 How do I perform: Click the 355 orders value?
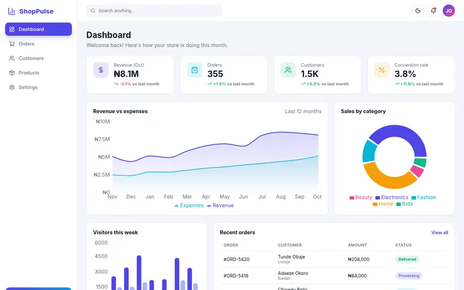[215, 74]
